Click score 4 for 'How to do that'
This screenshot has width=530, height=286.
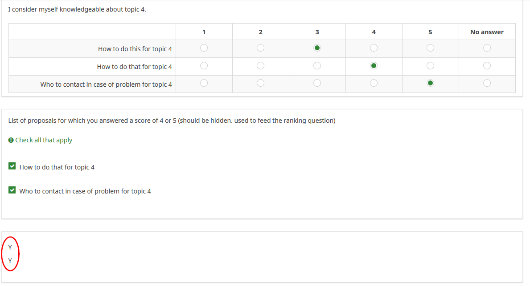(374, 65)
